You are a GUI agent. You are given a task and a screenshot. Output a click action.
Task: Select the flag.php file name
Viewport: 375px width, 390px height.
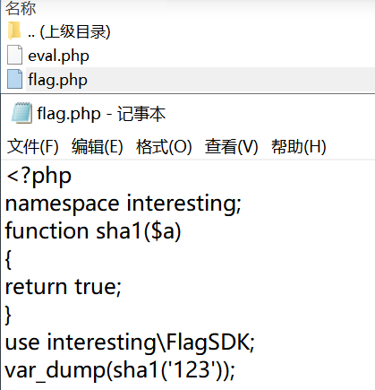tap(57, 80)
